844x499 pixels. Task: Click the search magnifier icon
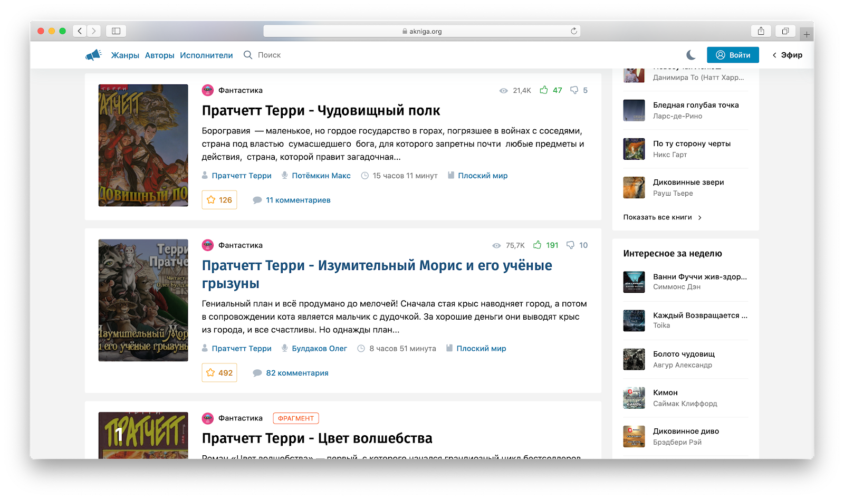click(x=248, y=55)
